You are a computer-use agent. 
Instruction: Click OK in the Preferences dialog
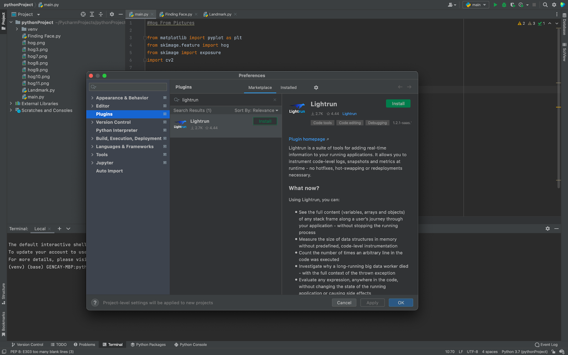[401, 302]
